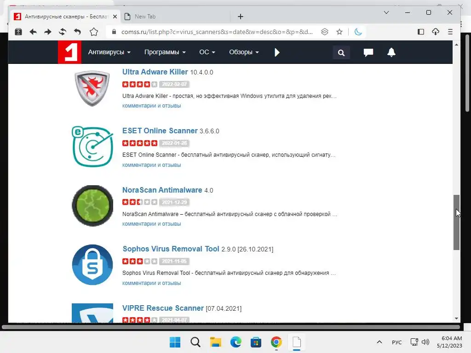The width and height of the screenshot is (471, 353).
Task: Go back with the left arrow
Action: (x=33, y=32)
